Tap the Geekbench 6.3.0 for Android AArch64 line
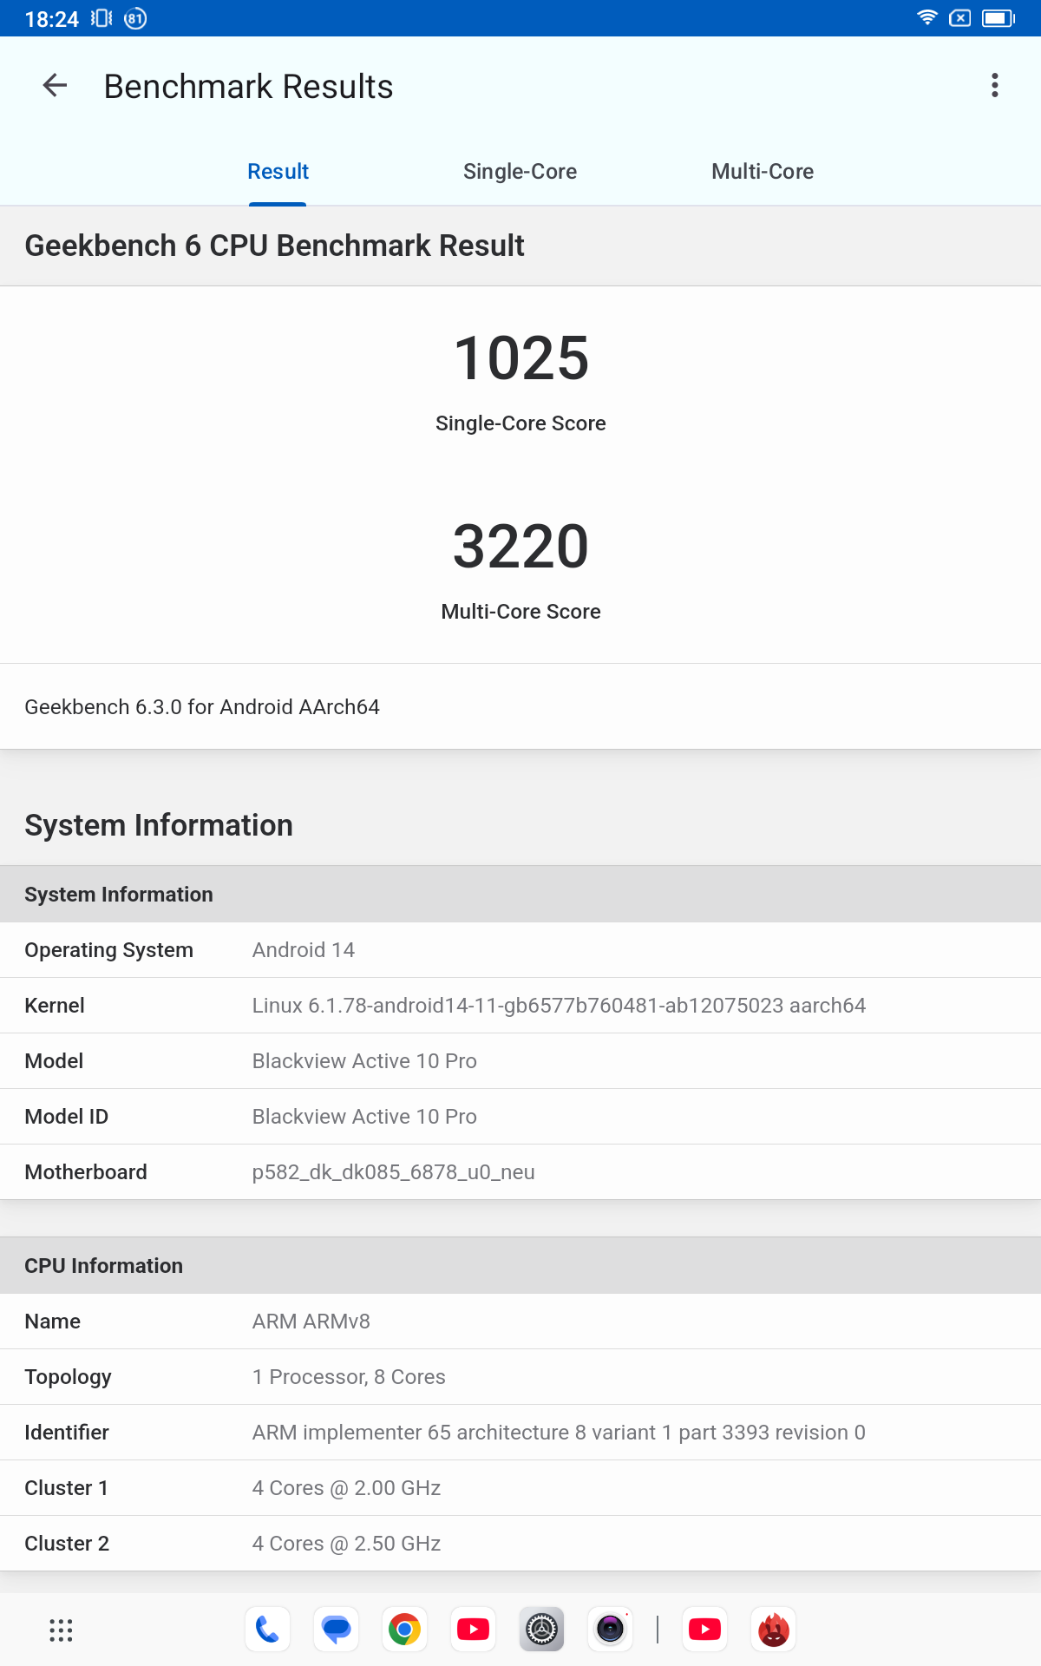The height and width of the screenshot is (1666, 1041). (202, 707)
